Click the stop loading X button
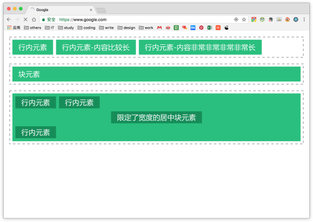The height and width of the screenshot is (222, 313). point(25,19)
